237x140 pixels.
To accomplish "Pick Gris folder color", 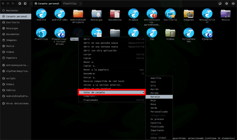I will pyautogui.click(x=159, y=86).
